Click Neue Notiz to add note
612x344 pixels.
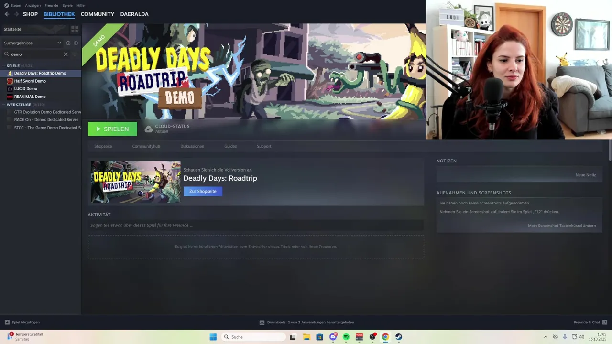tap(586, 175)
